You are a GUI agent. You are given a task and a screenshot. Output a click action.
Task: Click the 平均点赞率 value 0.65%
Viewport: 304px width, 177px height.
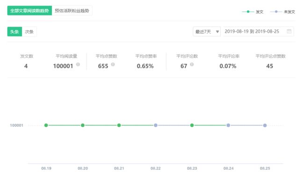click(x=145, y=66)
